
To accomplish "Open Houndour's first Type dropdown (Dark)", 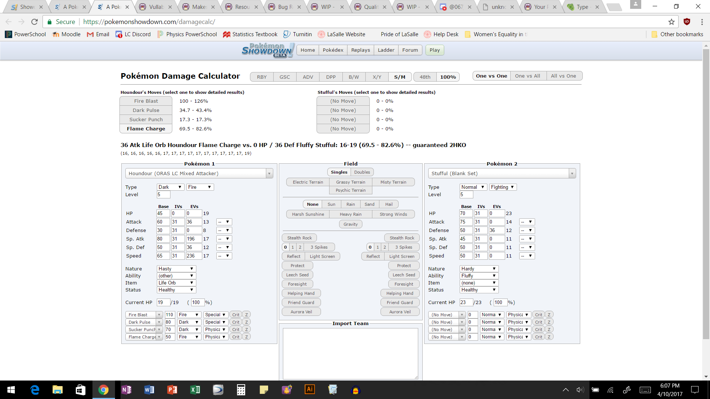I will 170,187.
